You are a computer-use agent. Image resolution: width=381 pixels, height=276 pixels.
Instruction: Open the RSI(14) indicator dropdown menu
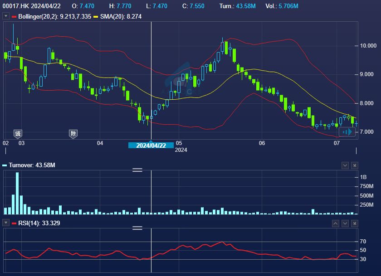6,223
